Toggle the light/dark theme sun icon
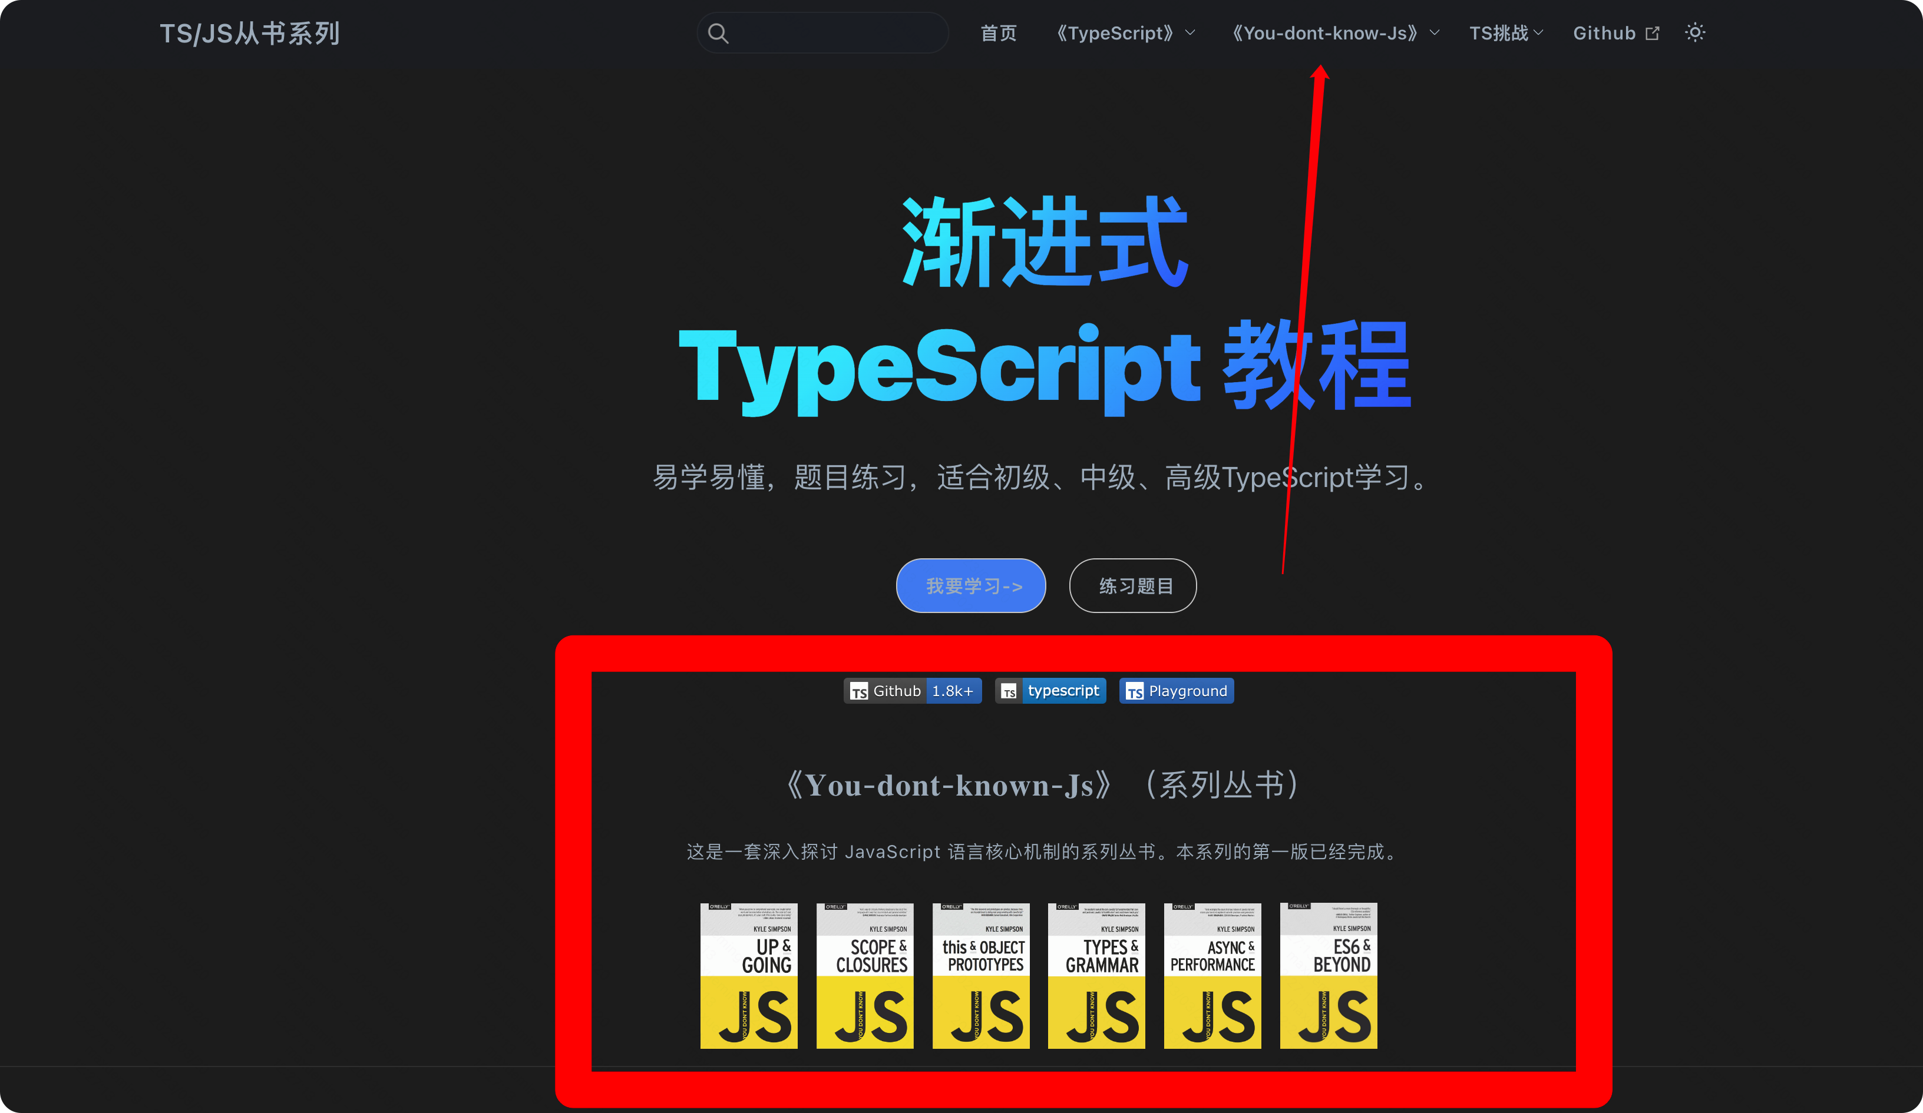Screen dimensions: 1923x1113 click(1695, 33)
